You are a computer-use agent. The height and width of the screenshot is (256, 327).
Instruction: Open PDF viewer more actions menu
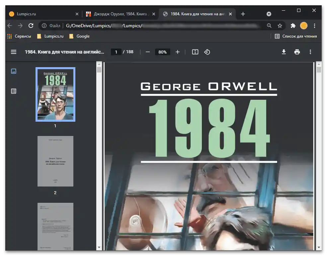(x=310, y=52)
